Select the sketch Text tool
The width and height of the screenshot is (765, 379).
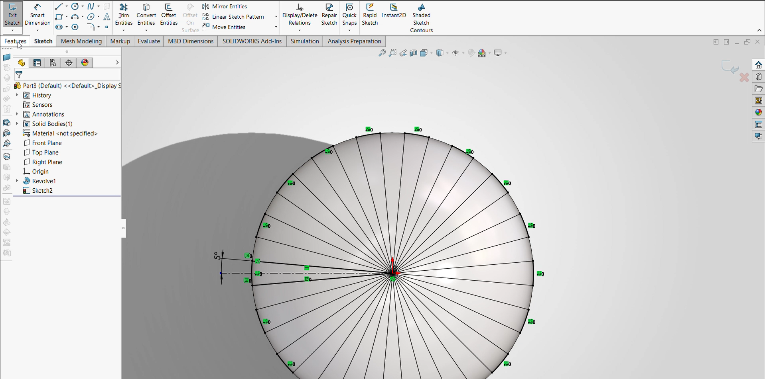click(106, 17)
